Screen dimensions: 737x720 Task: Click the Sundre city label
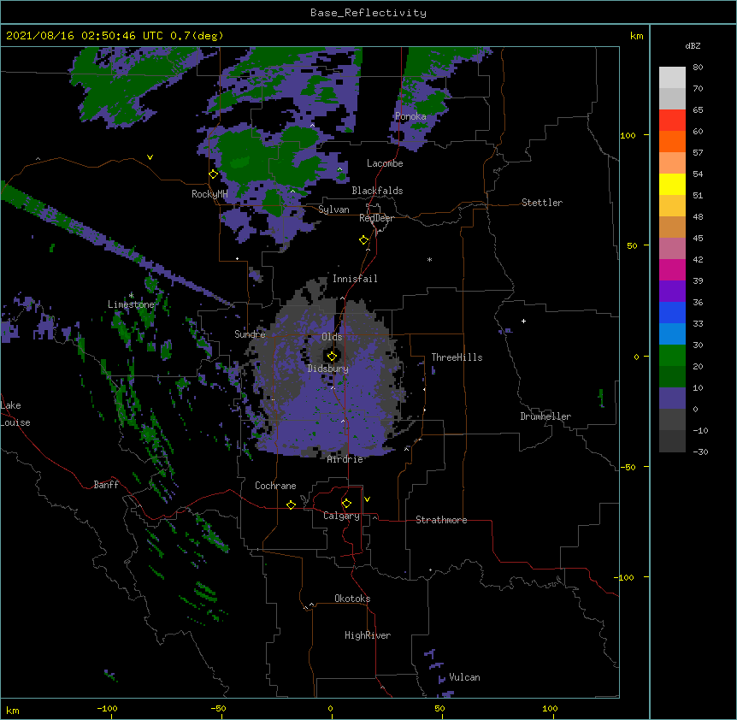pyautogui.click(x=250, y=334)
